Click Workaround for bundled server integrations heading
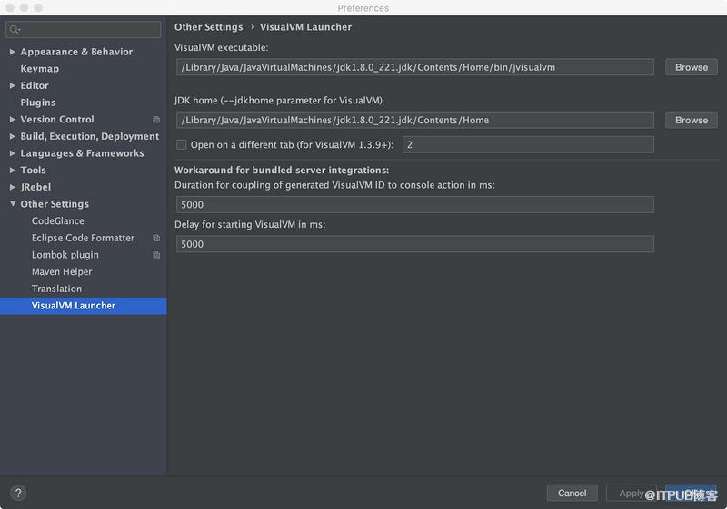Screen dimensions: 727x509 pyautogui.click(x=282, y=170)
